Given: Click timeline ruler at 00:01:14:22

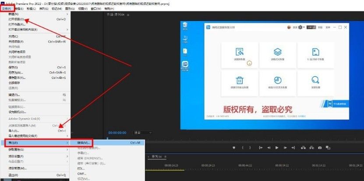Looking at the screenshot, I should click(319, 165).
